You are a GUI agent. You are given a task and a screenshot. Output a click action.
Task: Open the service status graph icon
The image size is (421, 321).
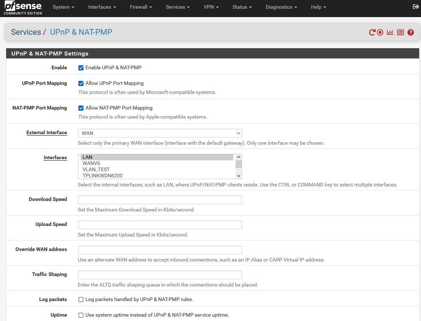390,32
